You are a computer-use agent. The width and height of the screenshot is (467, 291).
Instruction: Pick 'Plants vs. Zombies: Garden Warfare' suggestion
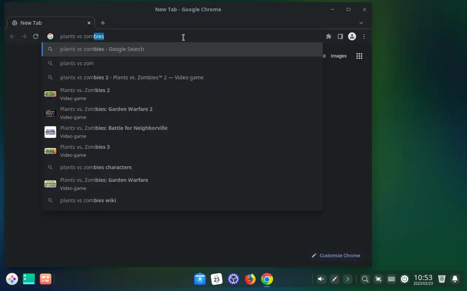pos(182,184)
